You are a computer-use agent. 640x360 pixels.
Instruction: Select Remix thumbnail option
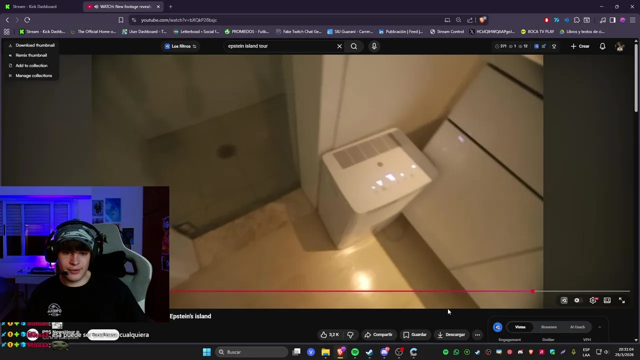pos(27,55)
